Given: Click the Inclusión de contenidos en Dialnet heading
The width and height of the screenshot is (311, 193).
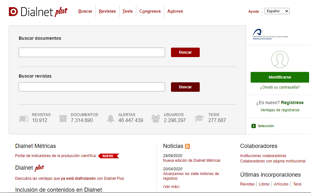Looking at the screenshot, I should [x=58, y=190].
